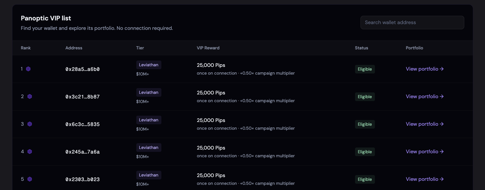Open View portfolio for 0x245a…7a6a
Viewport: 485px width, 190px height.
(x=424, y=152)
